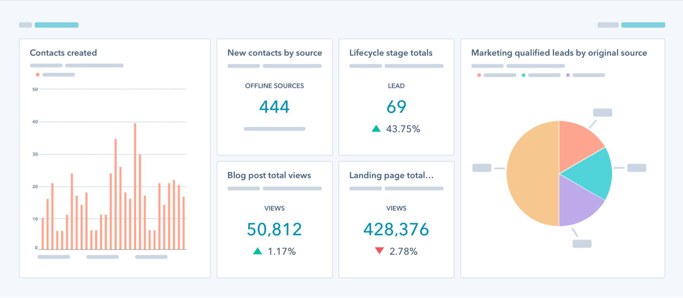Click the orange legend dot in MQL chart
Viewport: 683px width, 298px height.
coord(479,75)
